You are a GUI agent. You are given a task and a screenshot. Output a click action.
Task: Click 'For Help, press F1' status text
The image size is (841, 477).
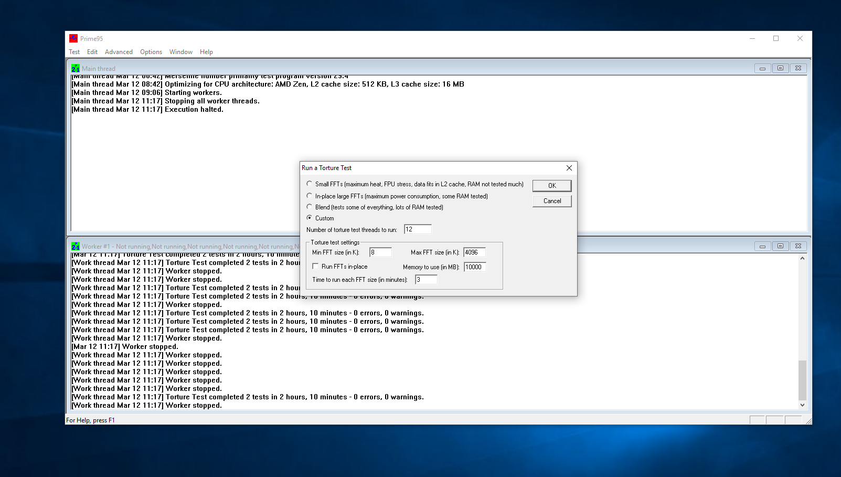tap(90, 420)
